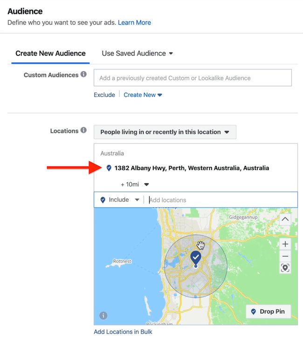Click the map zoom in plus icon

click(285, 244)
